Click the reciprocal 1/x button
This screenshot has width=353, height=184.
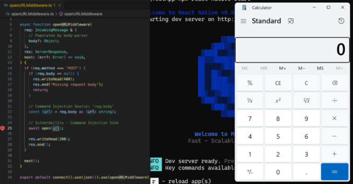coord(250,100)
